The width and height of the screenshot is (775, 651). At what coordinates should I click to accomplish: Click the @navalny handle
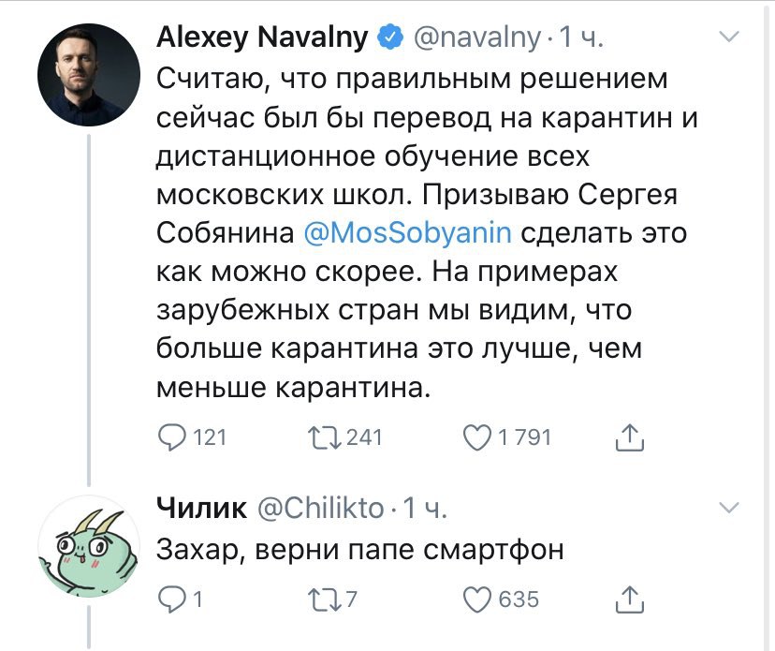pyautogui.click(x=476, y=38)
